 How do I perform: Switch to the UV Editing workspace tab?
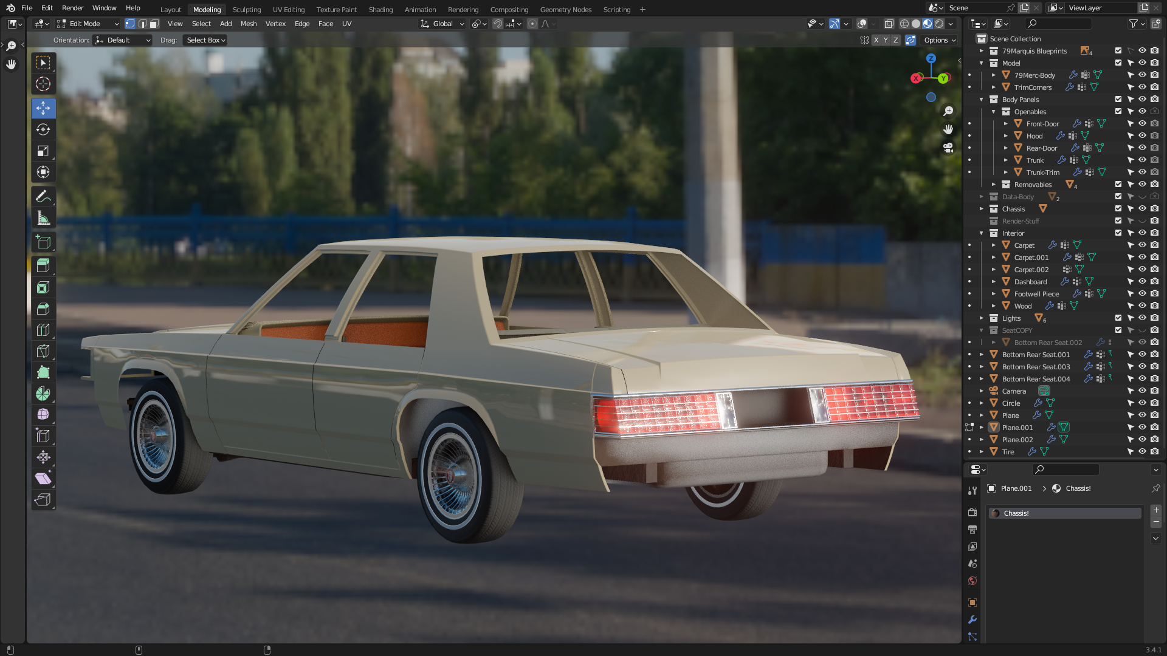click(288, 9)
